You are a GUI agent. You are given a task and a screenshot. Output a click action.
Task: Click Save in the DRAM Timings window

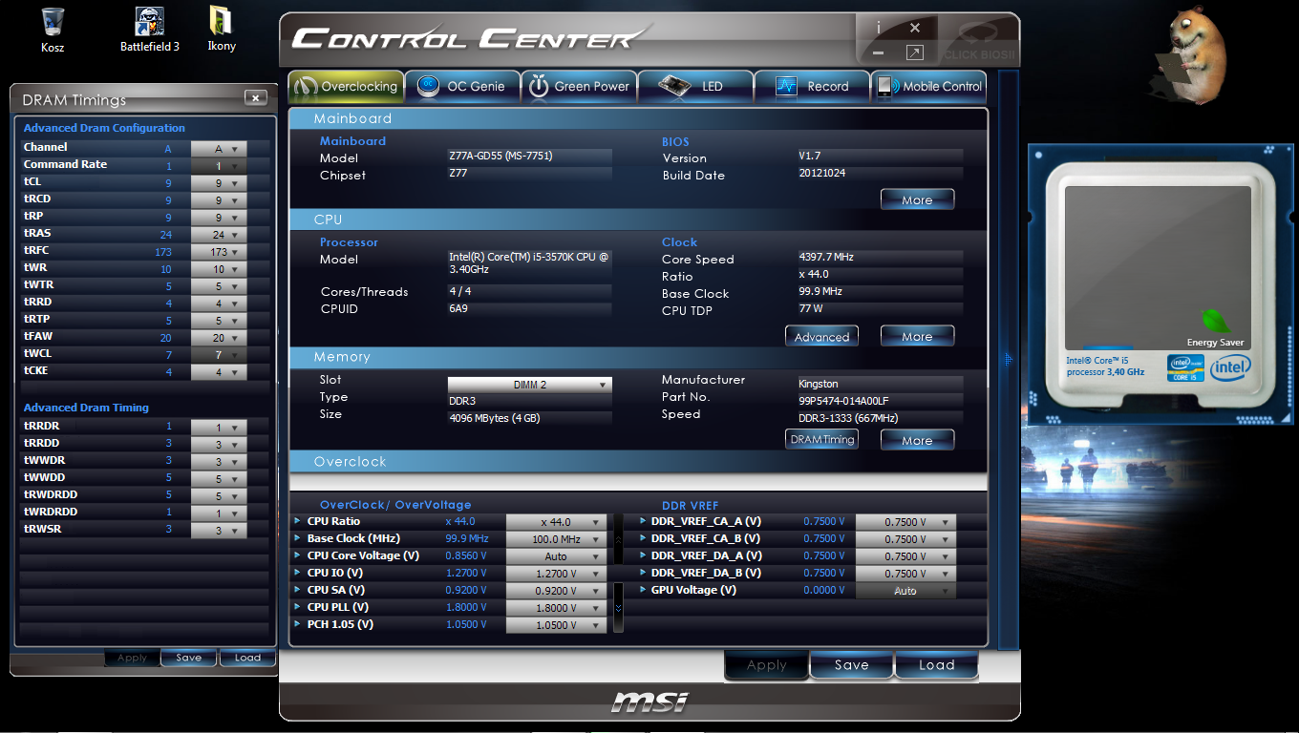(189, 658)
